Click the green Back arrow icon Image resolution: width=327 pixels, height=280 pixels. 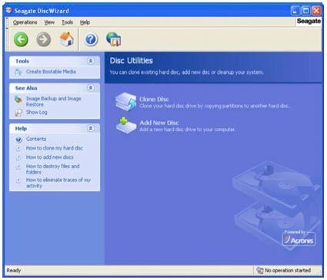(x=21, y=39)
